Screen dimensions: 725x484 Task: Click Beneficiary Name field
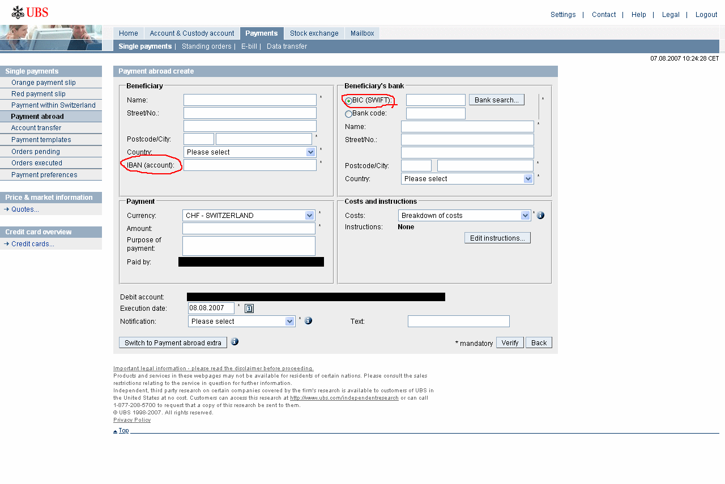(250, 100)
